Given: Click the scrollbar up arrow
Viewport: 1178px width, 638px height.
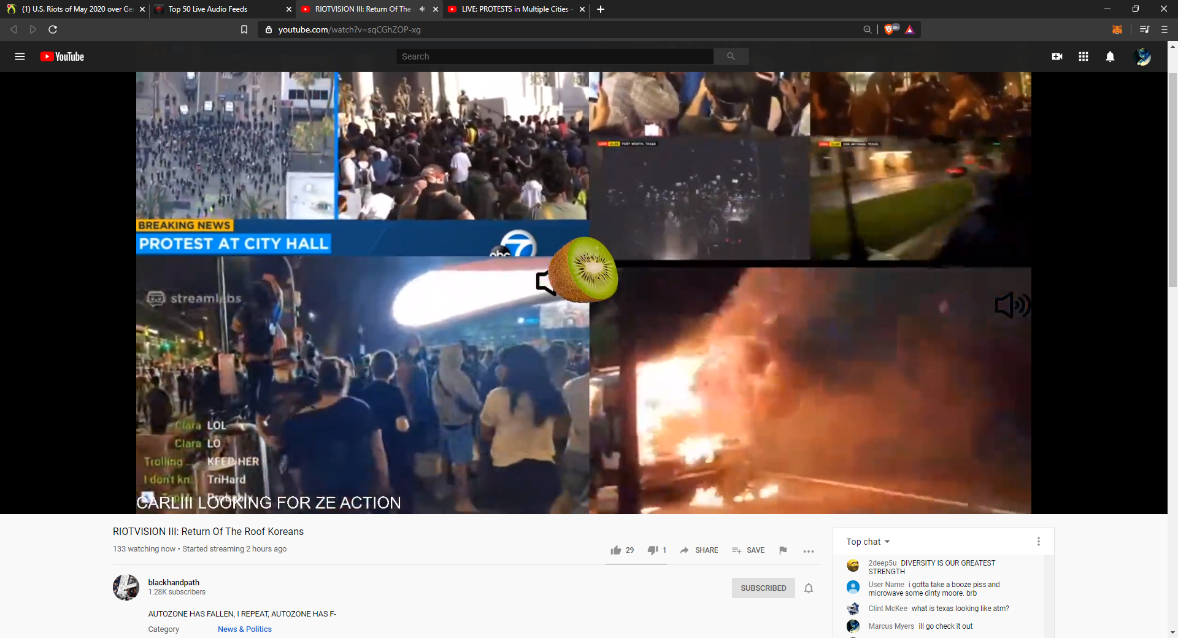Looking at the screenshot, I should 1172,46.
